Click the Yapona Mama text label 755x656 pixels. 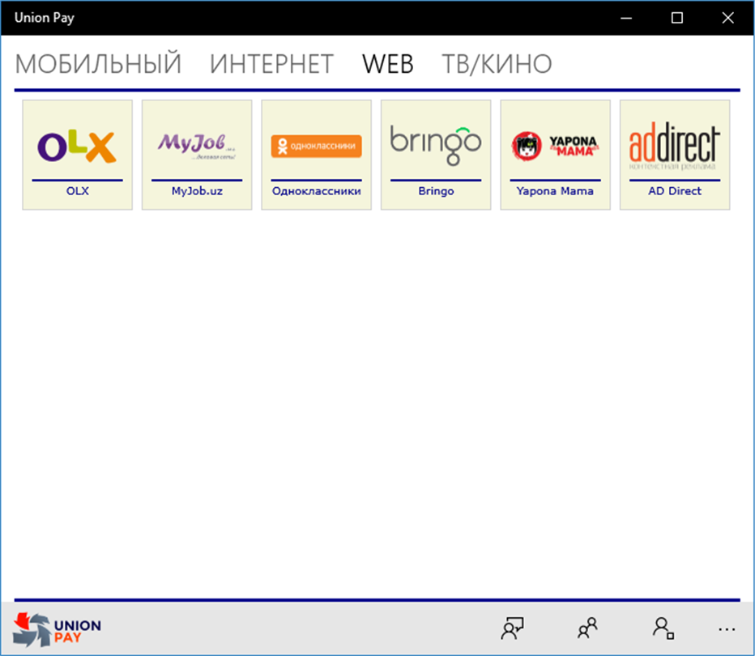(x=555, y=191)
